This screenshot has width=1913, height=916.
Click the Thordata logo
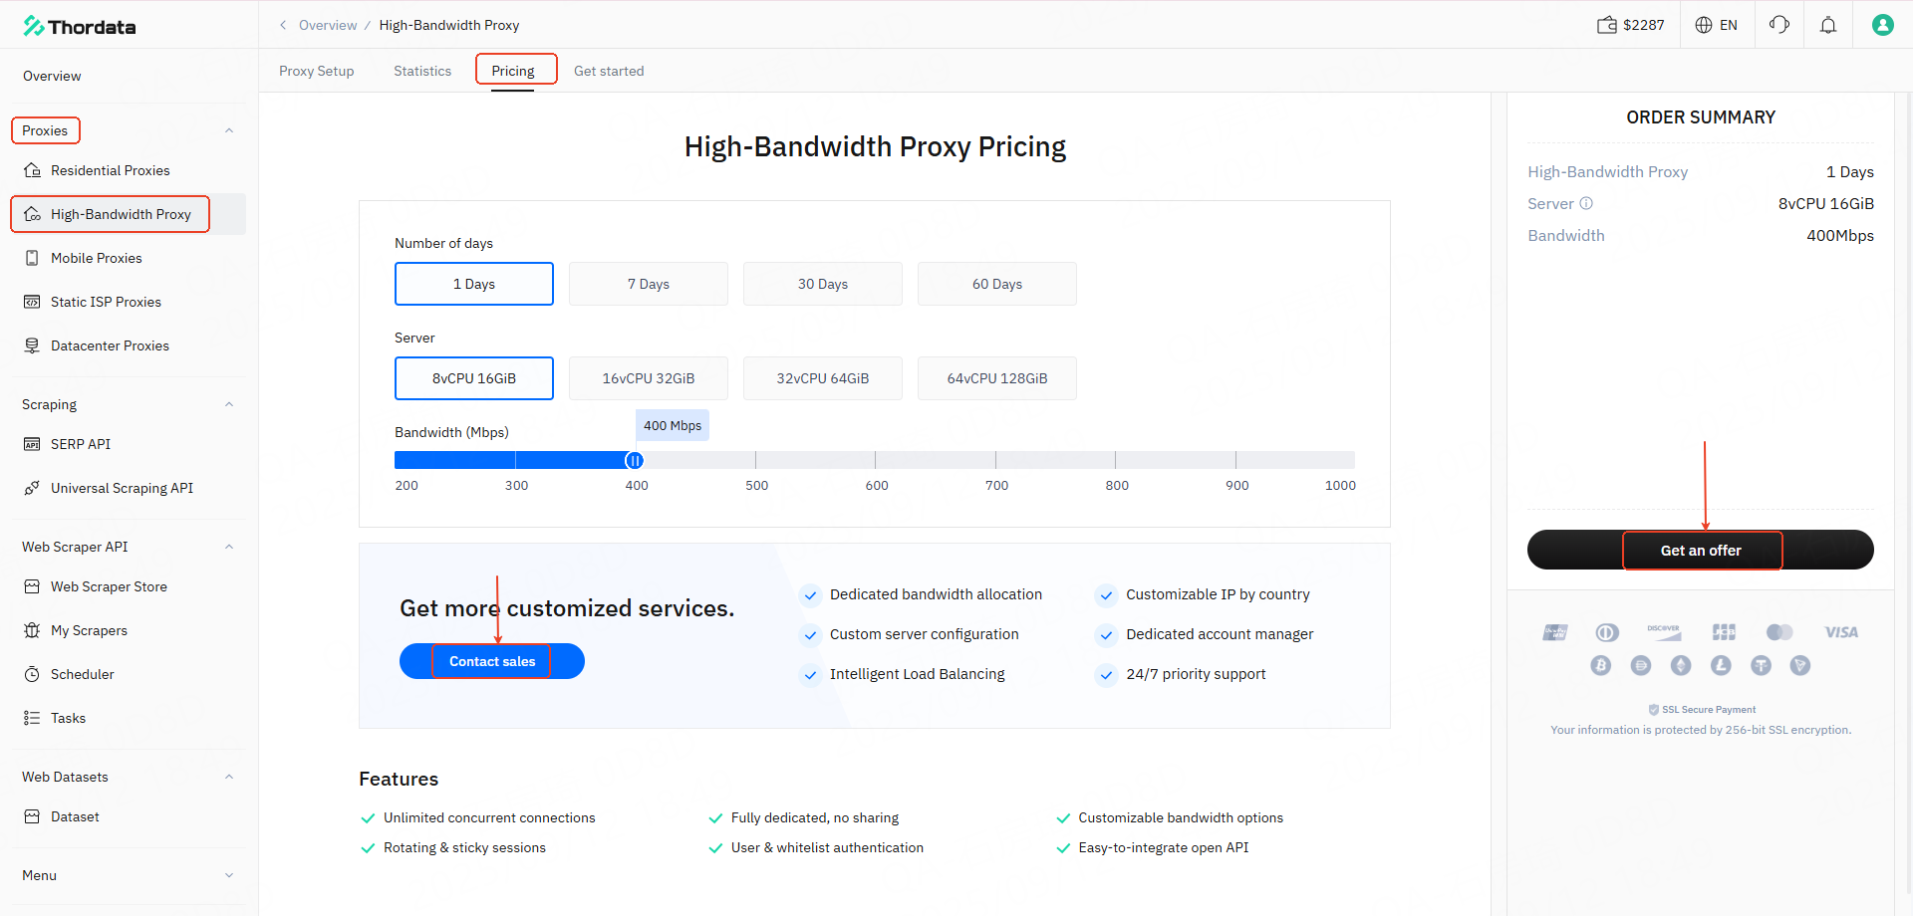pyautogui.click(x=80, y=26)
